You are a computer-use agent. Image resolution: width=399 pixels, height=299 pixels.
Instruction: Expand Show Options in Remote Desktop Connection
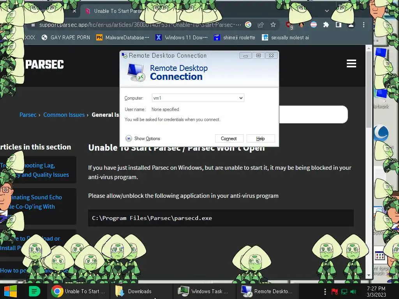[x=143, y=139]
